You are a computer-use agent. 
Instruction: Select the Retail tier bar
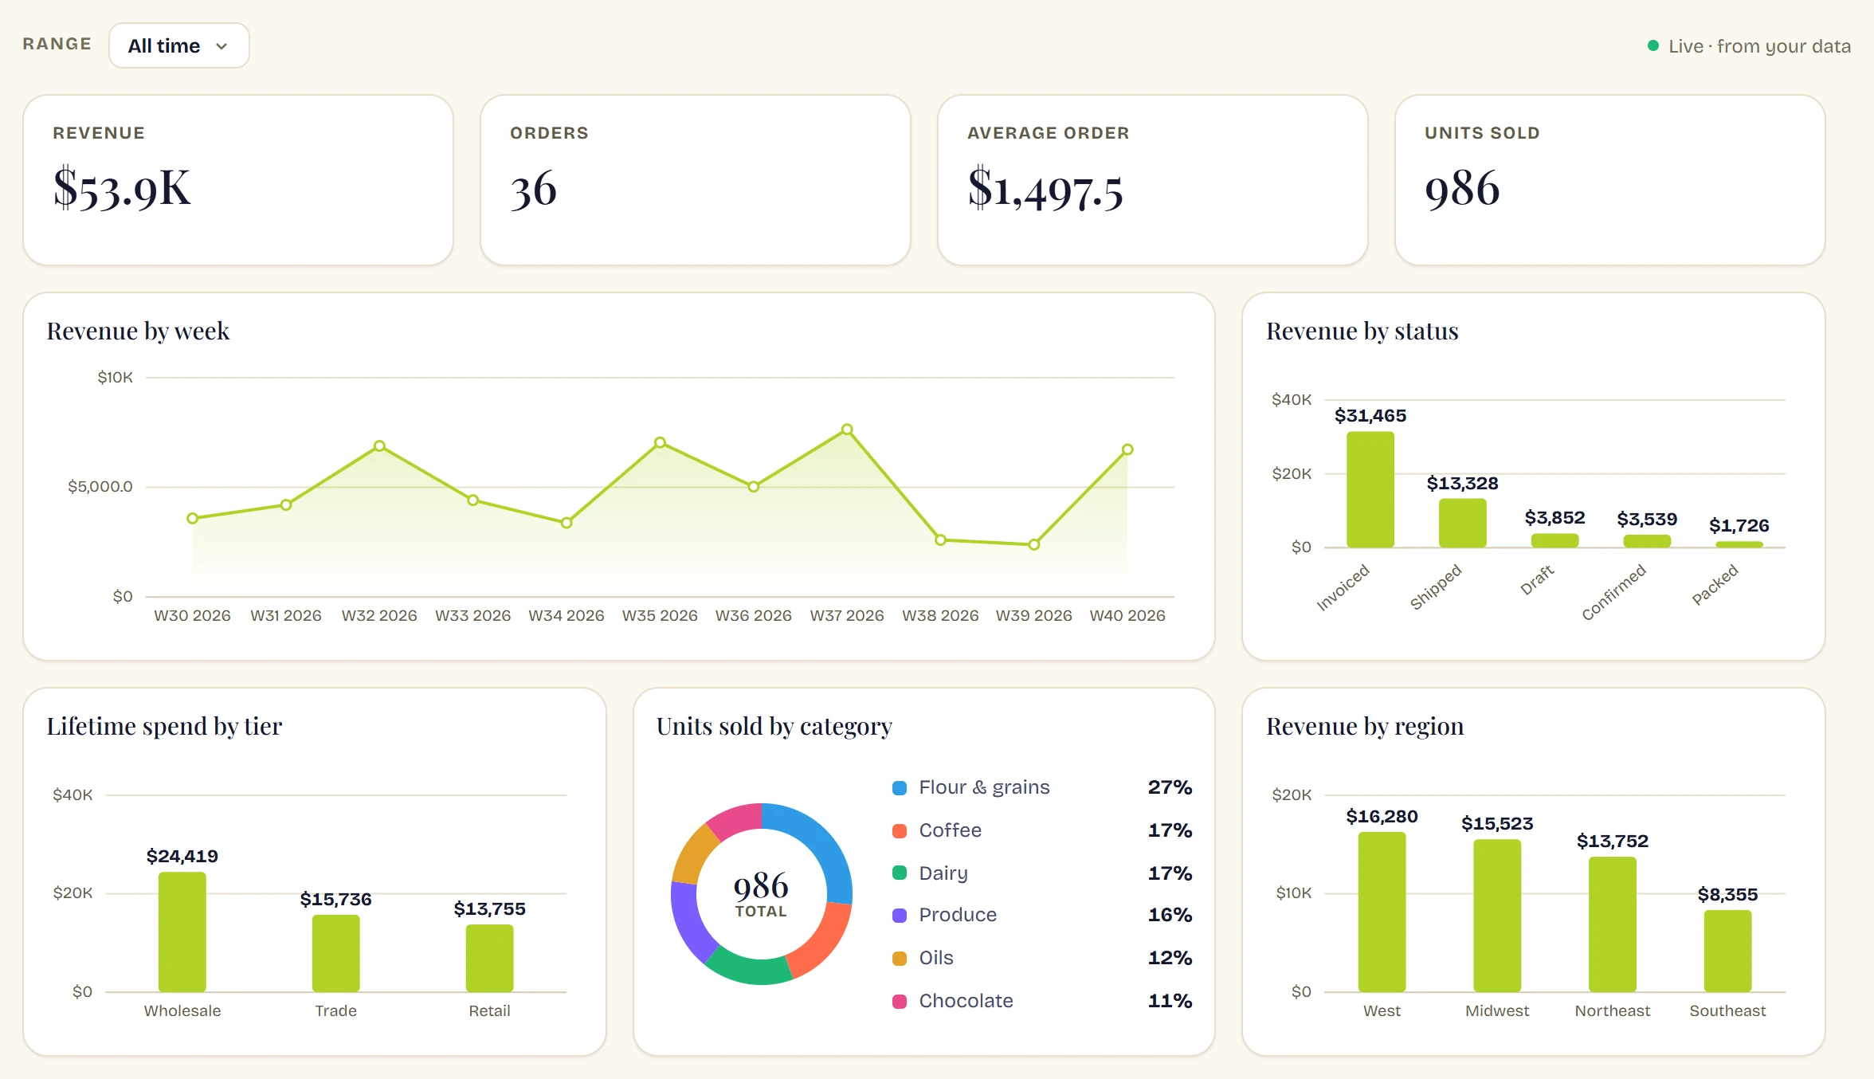point(489,958)
